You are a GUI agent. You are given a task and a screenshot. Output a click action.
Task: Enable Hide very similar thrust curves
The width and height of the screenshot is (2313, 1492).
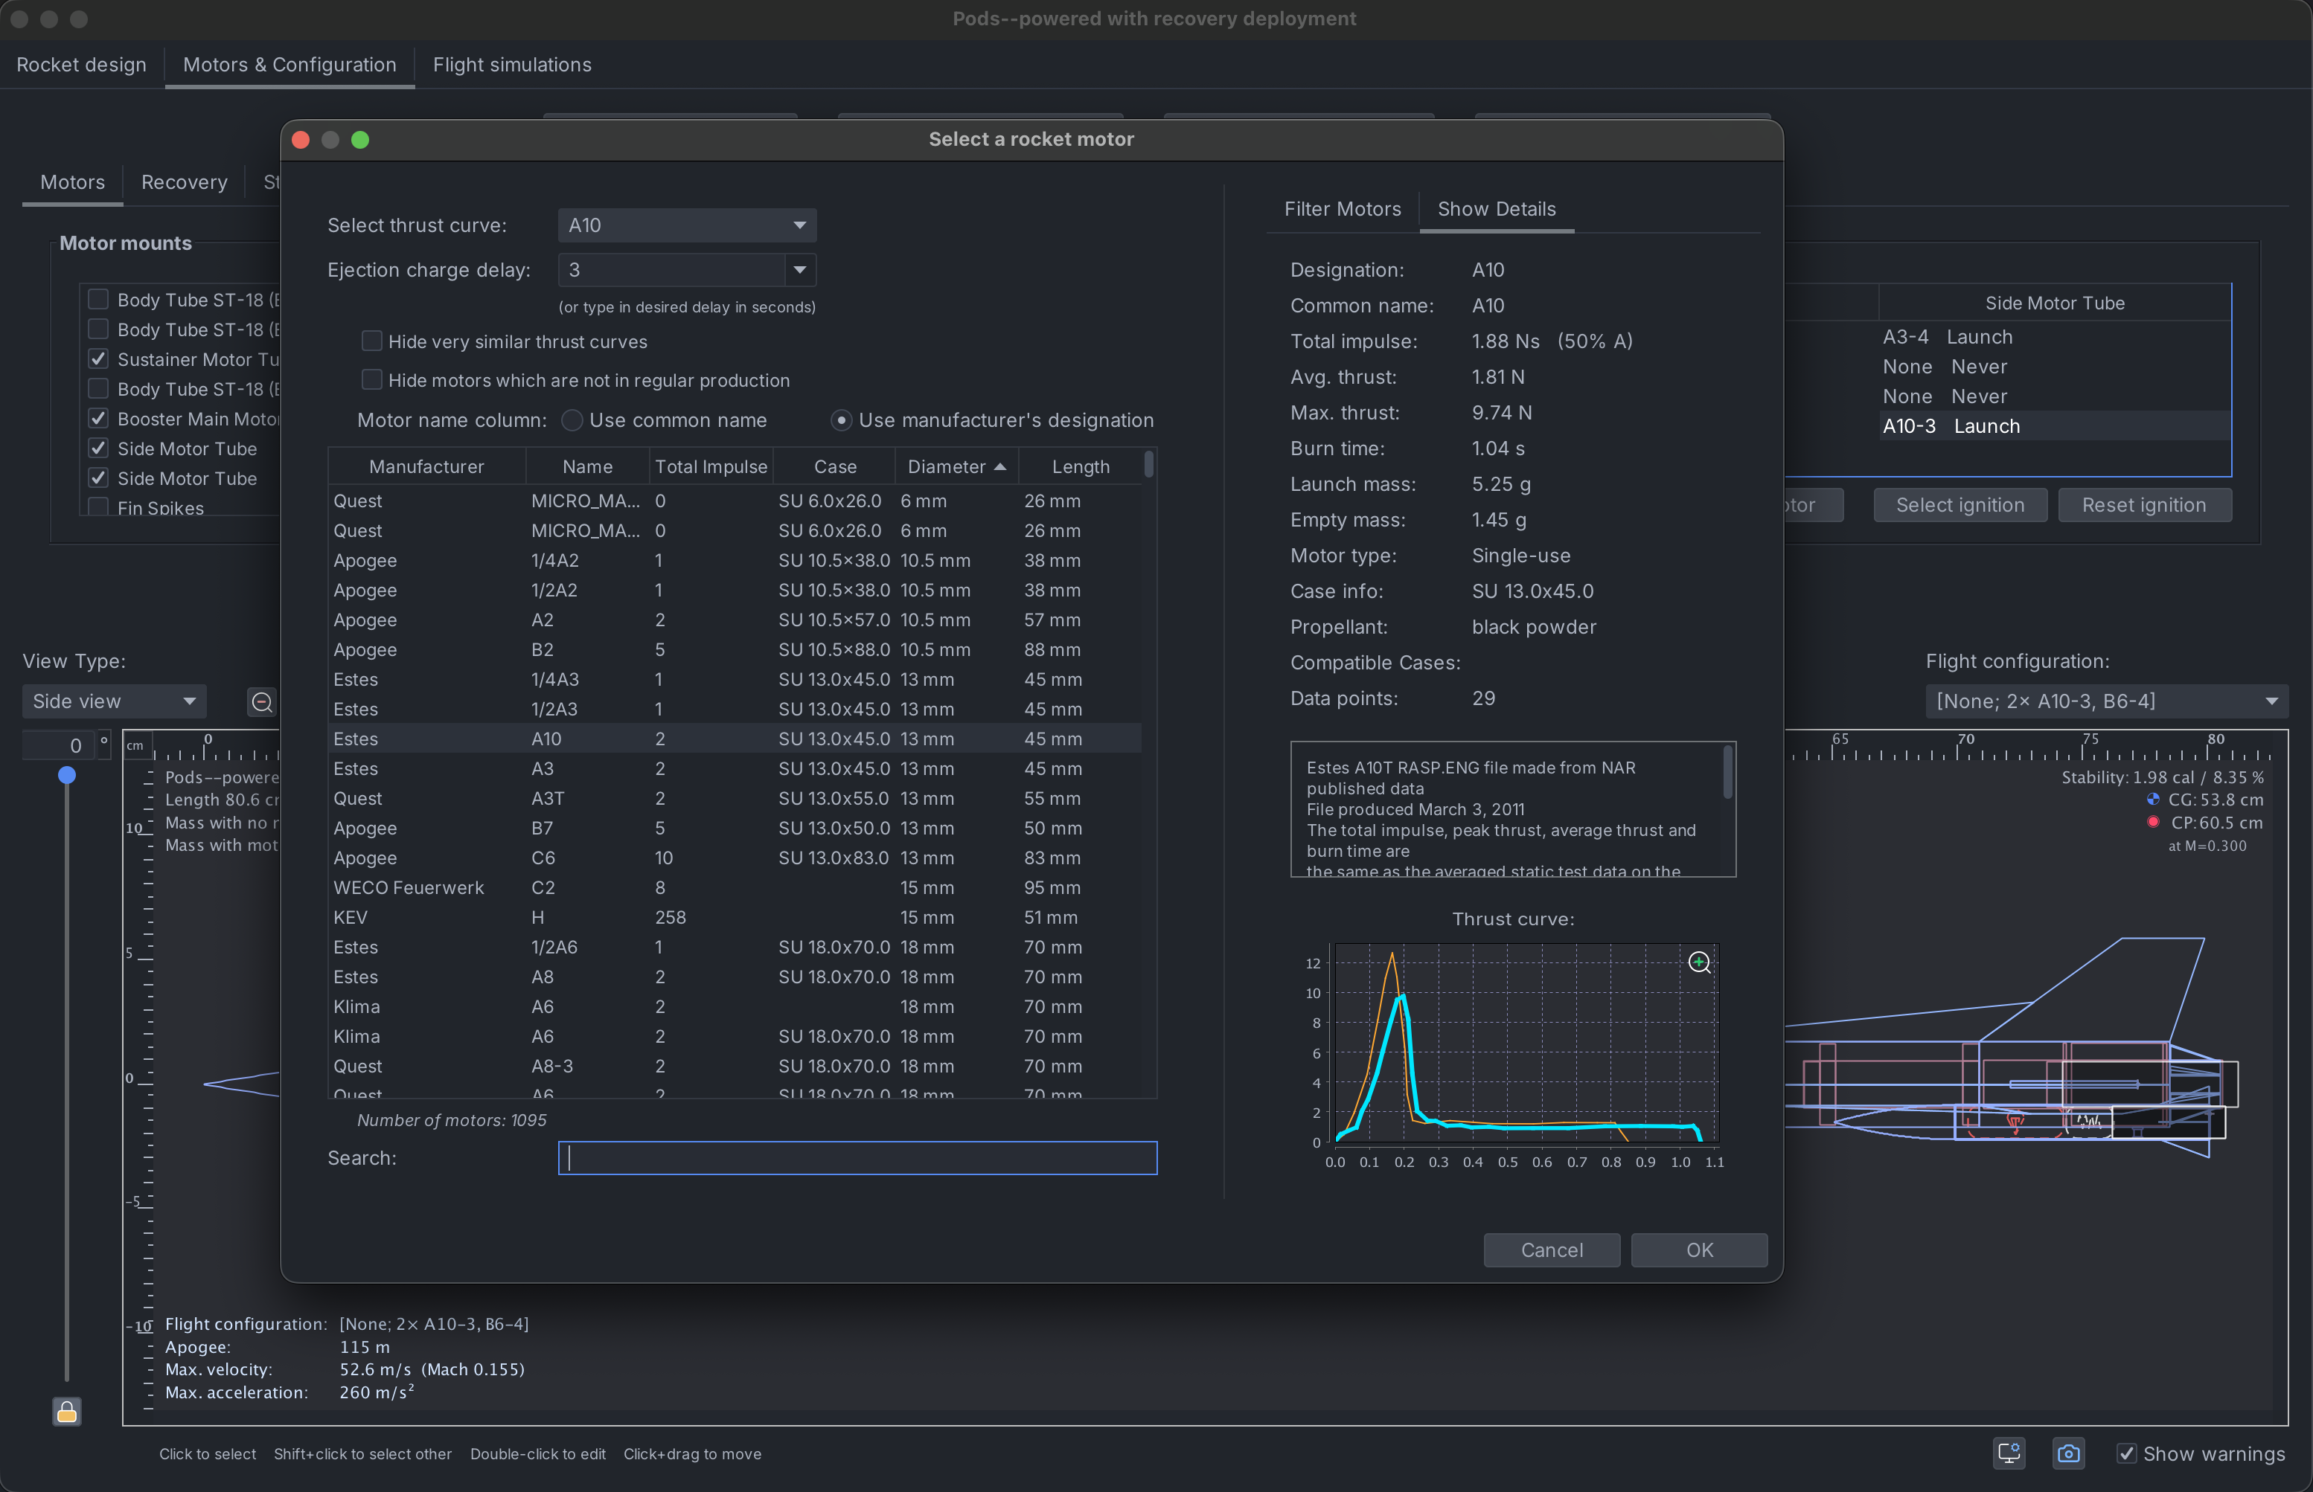[372, 340]
